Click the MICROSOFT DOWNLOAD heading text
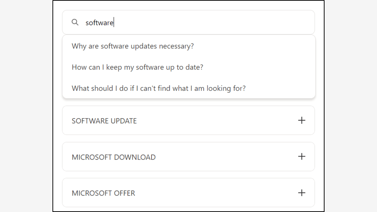This screenshot has width=377, height=212. (x=114, y=157)
